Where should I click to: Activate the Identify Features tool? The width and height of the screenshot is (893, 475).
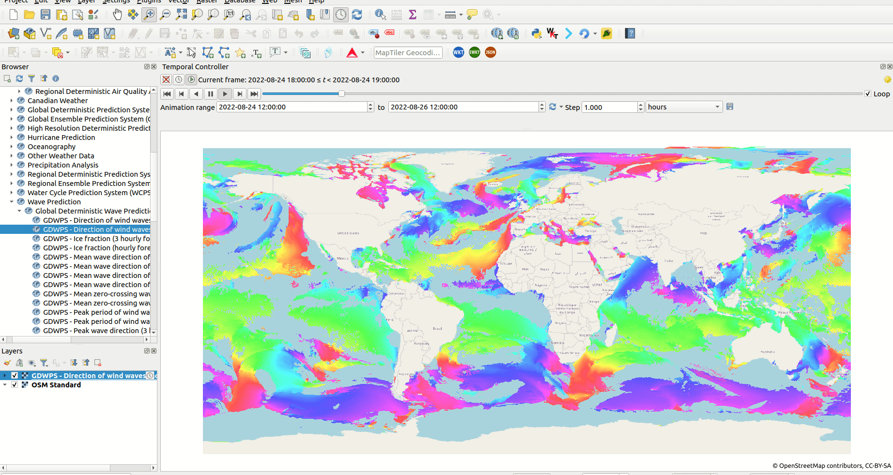380,15
